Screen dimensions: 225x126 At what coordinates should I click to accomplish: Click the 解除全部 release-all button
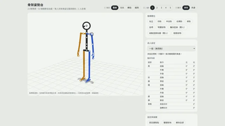[180, 122]
